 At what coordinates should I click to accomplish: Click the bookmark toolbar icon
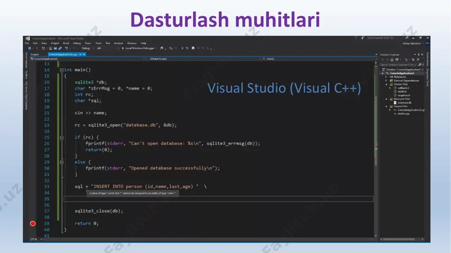(x=193, y=48)
